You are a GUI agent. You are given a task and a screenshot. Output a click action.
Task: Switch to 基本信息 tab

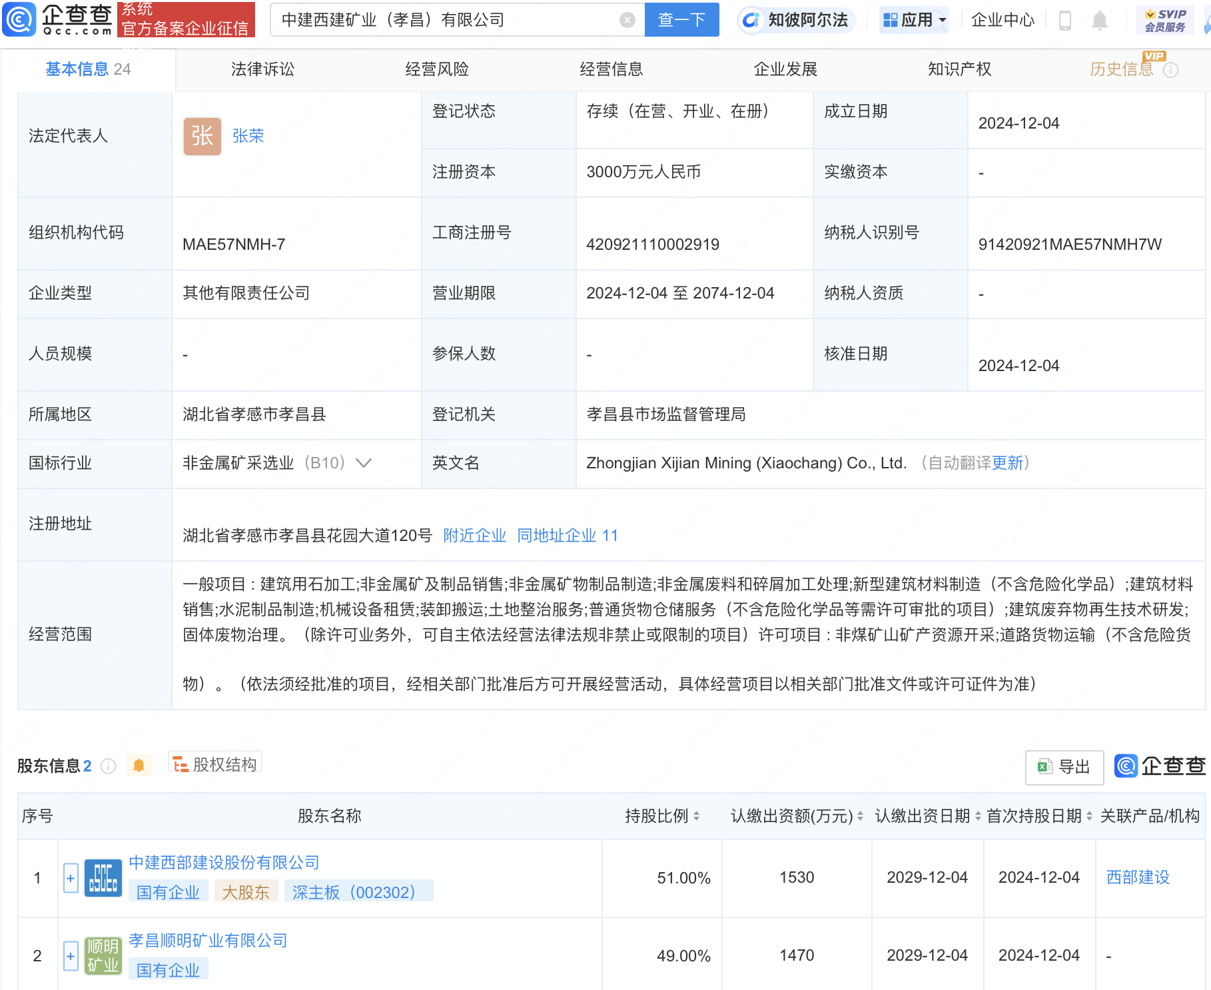pos(88,69)
